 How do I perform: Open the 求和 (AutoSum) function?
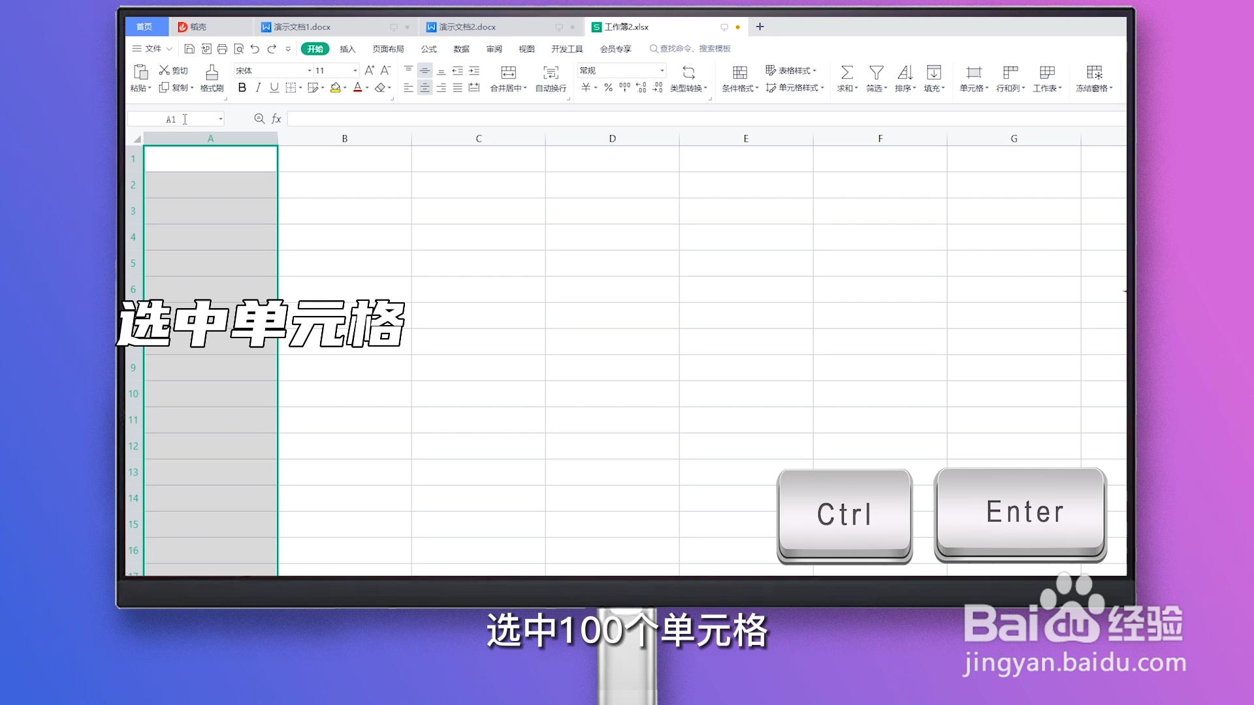tap(846, 78)
